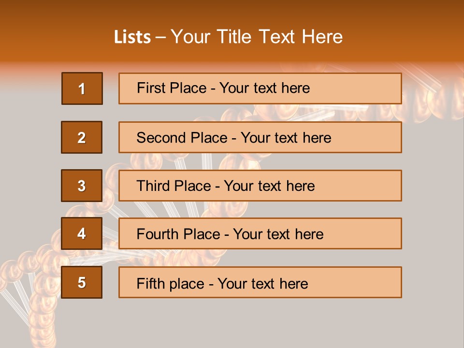The width and height of the screenshot is (464, 348).
Task: Click the number 3 box
Action: pyautogui.click(x=82, y=186)
